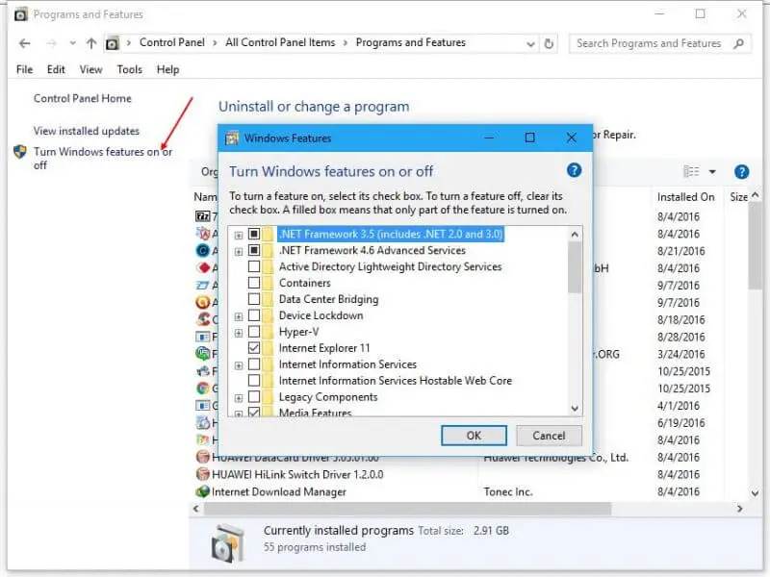Click the shield icon beside Turn Windows features
Image resolution: width=770 pixels, height=577 pixels.
[x=20, y=152]
